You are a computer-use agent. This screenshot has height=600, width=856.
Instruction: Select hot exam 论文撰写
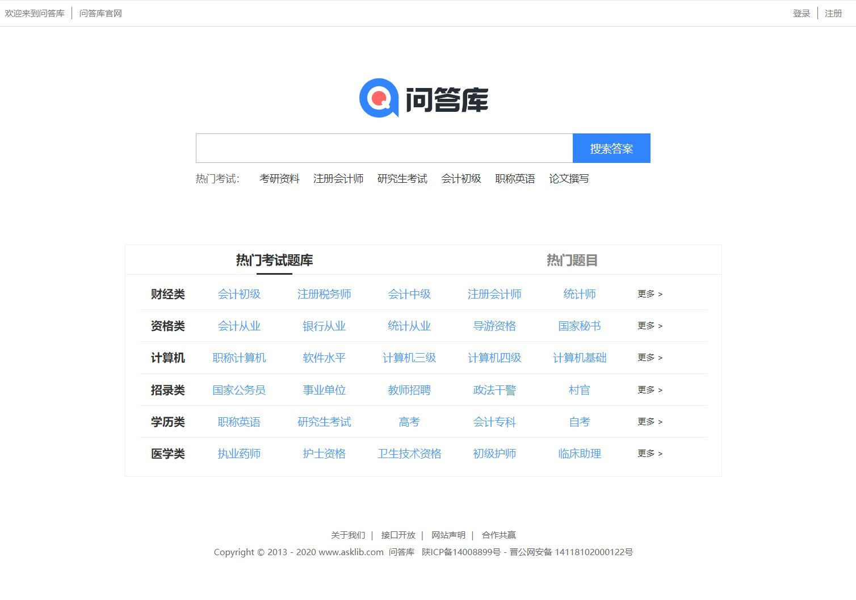[x=569, y=179]
